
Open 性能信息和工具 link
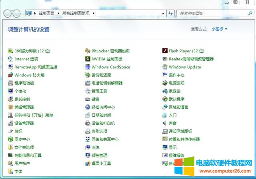coord(28,155)
